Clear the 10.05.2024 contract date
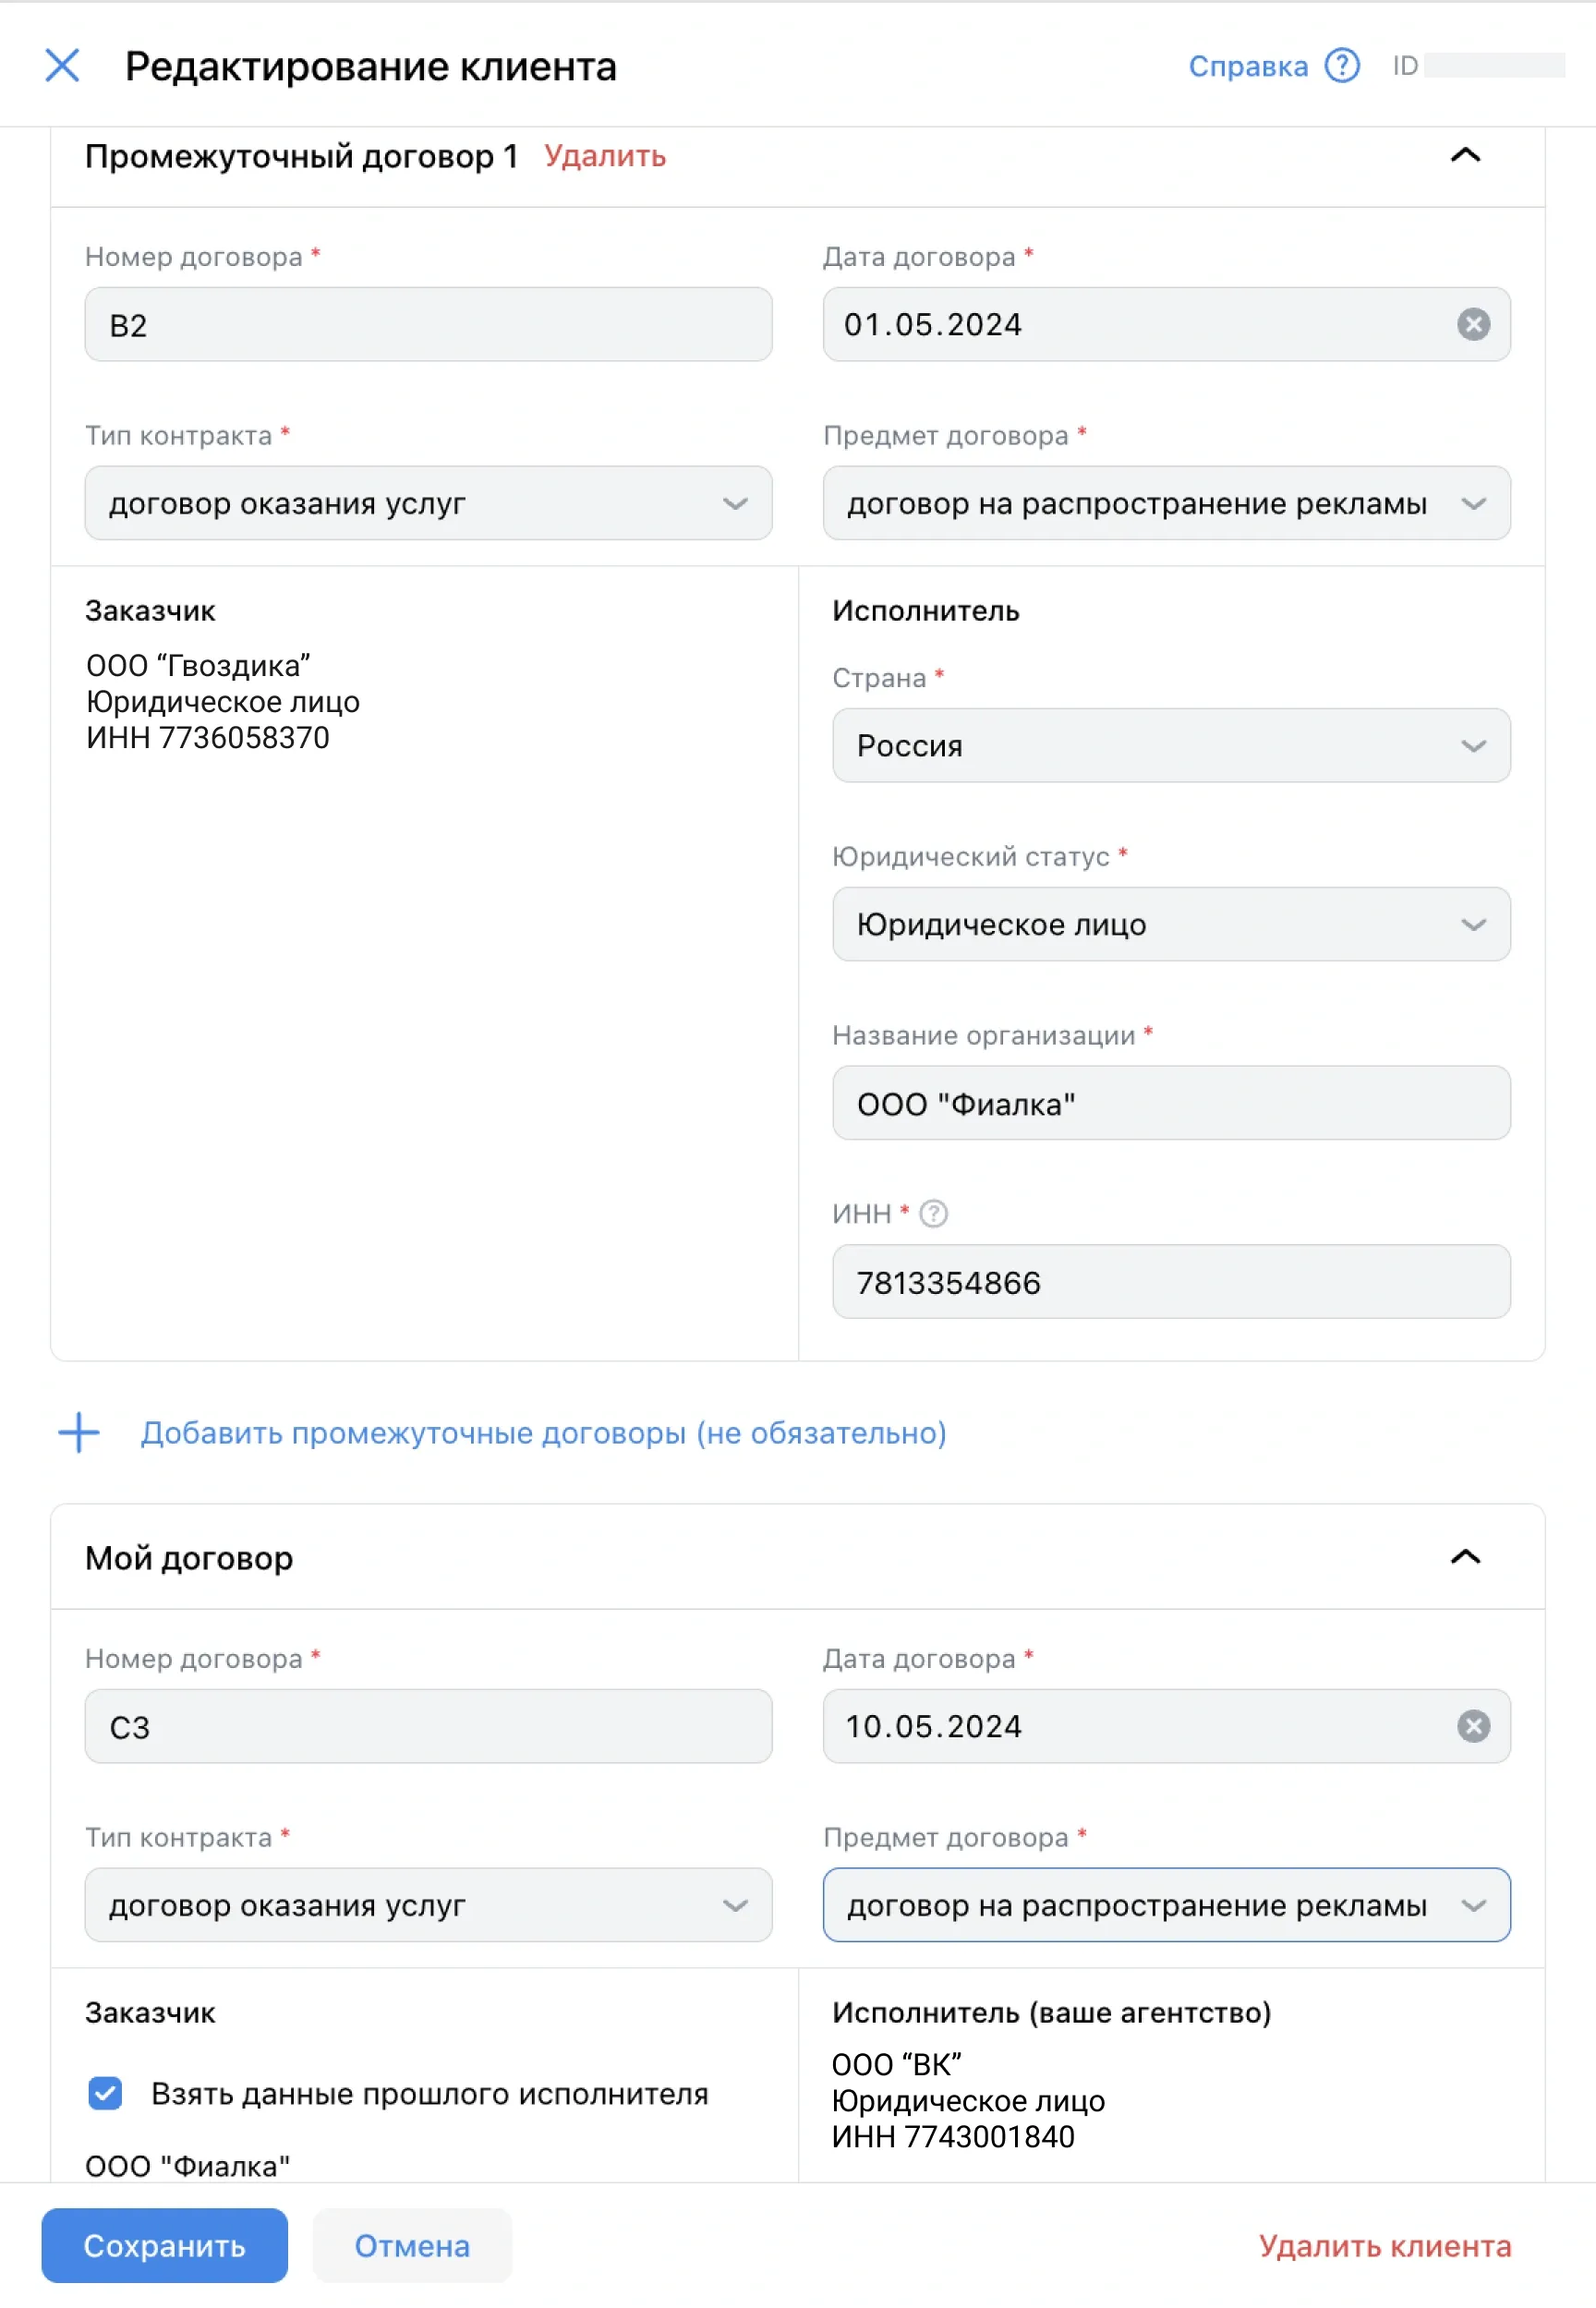 point(1473,1726)
